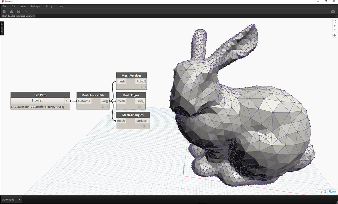This screenshot has height=204, width=338.
Task: Select the Zoom to Fit viewport icon
Action: pyautogui.click(x=335, y=21)
